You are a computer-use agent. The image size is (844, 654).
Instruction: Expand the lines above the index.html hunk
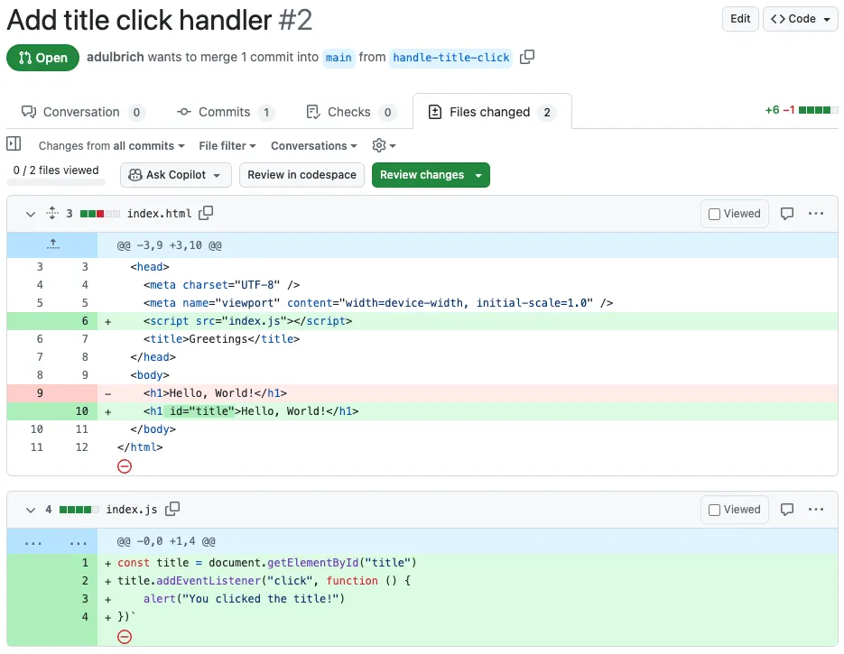pyautogui.click(x=52, y=244)
